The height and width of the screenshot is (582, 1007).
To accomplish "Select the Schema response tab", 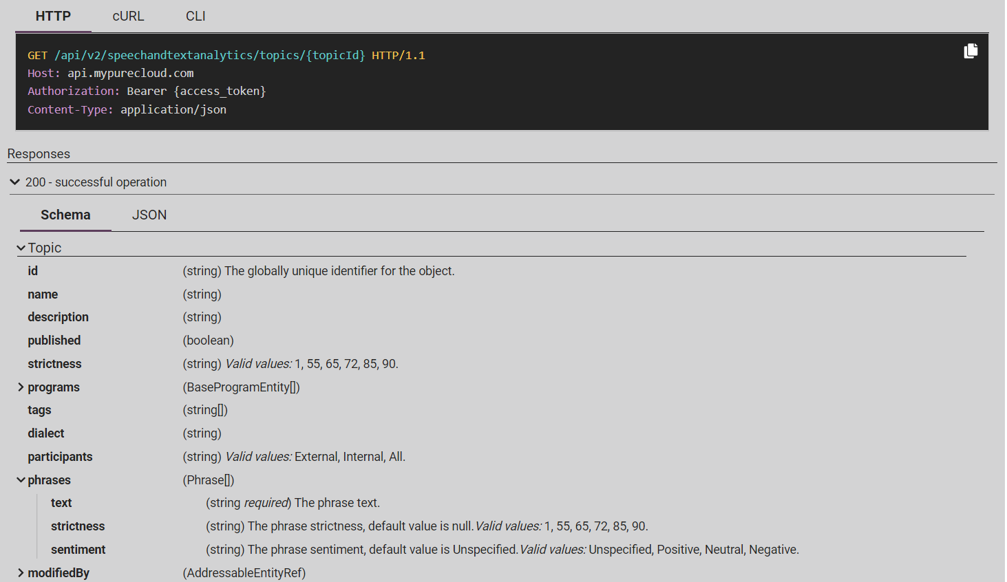I will (65, 215).
